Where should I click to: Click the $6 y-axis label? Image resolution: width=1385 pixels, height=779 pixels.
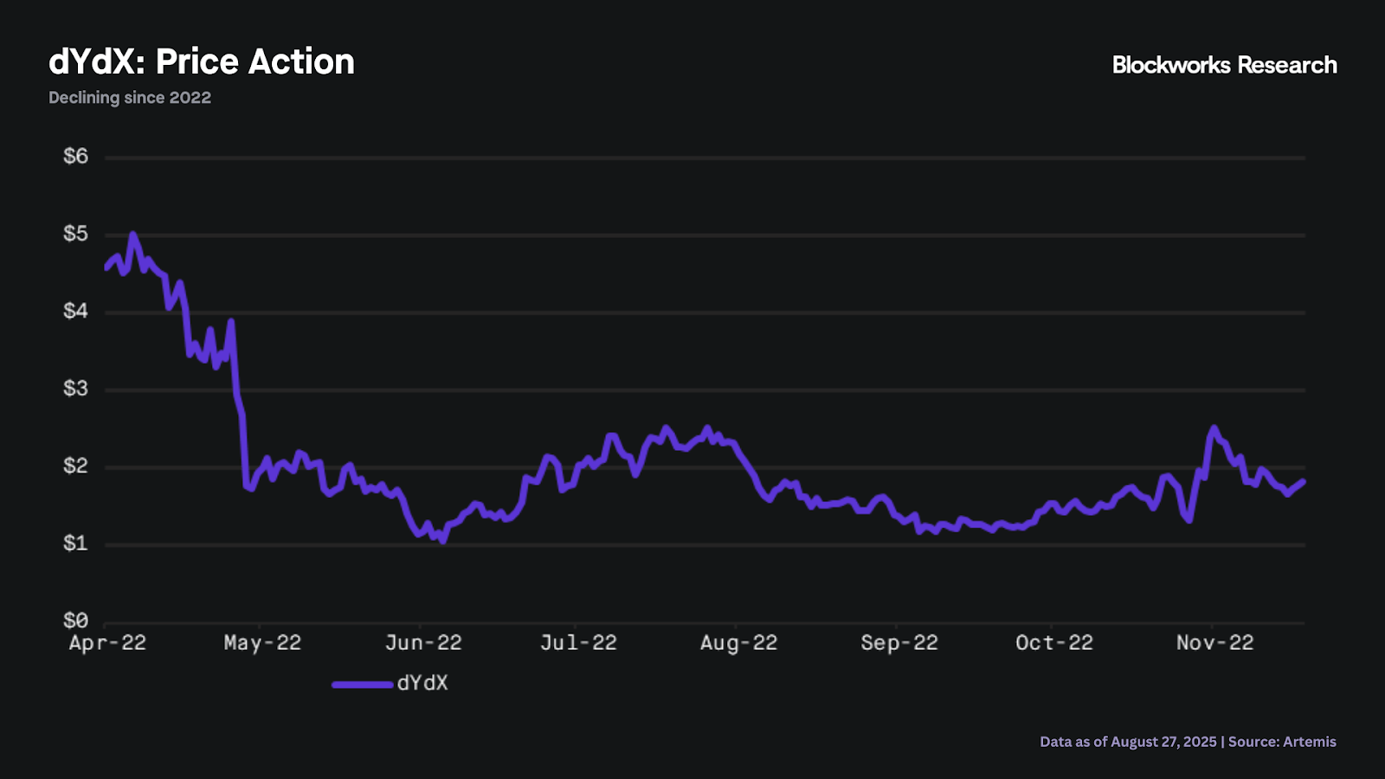point(75,156)
